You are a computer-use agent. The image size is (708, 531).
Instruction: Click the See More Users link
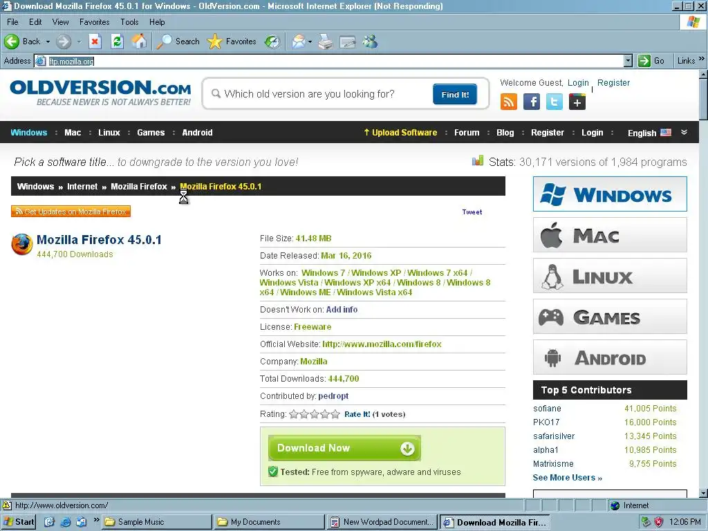point(567,477)
